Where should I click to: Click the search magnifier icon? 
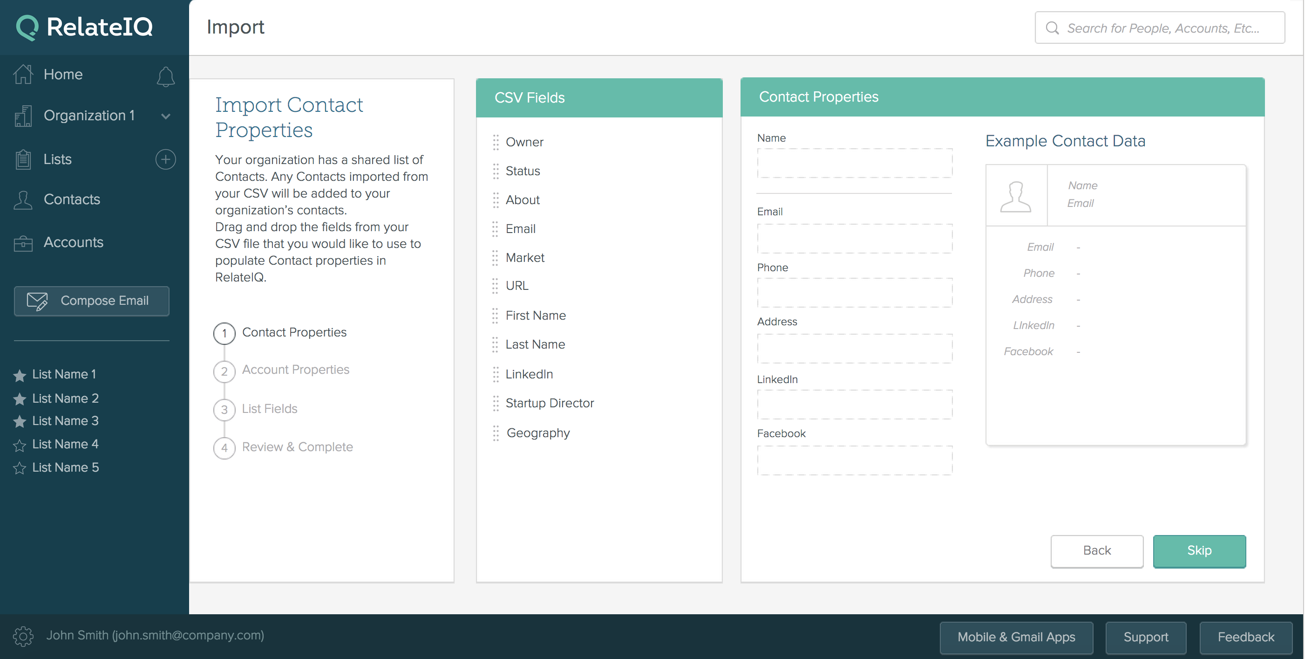1052,28
